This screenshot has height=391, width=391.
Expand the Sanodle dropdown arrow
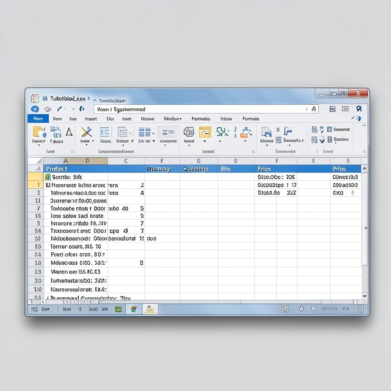302,141
